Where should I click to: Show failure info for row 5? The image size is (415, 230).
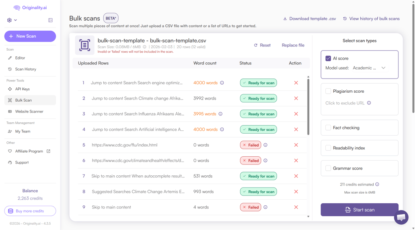(x=265, y=145)
